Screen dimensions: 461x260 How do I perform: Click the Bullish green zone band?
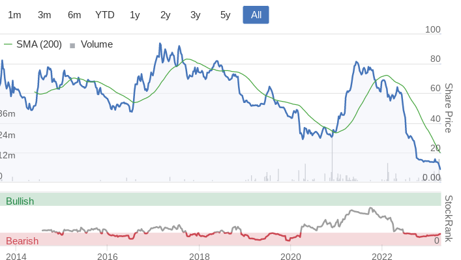220,199
